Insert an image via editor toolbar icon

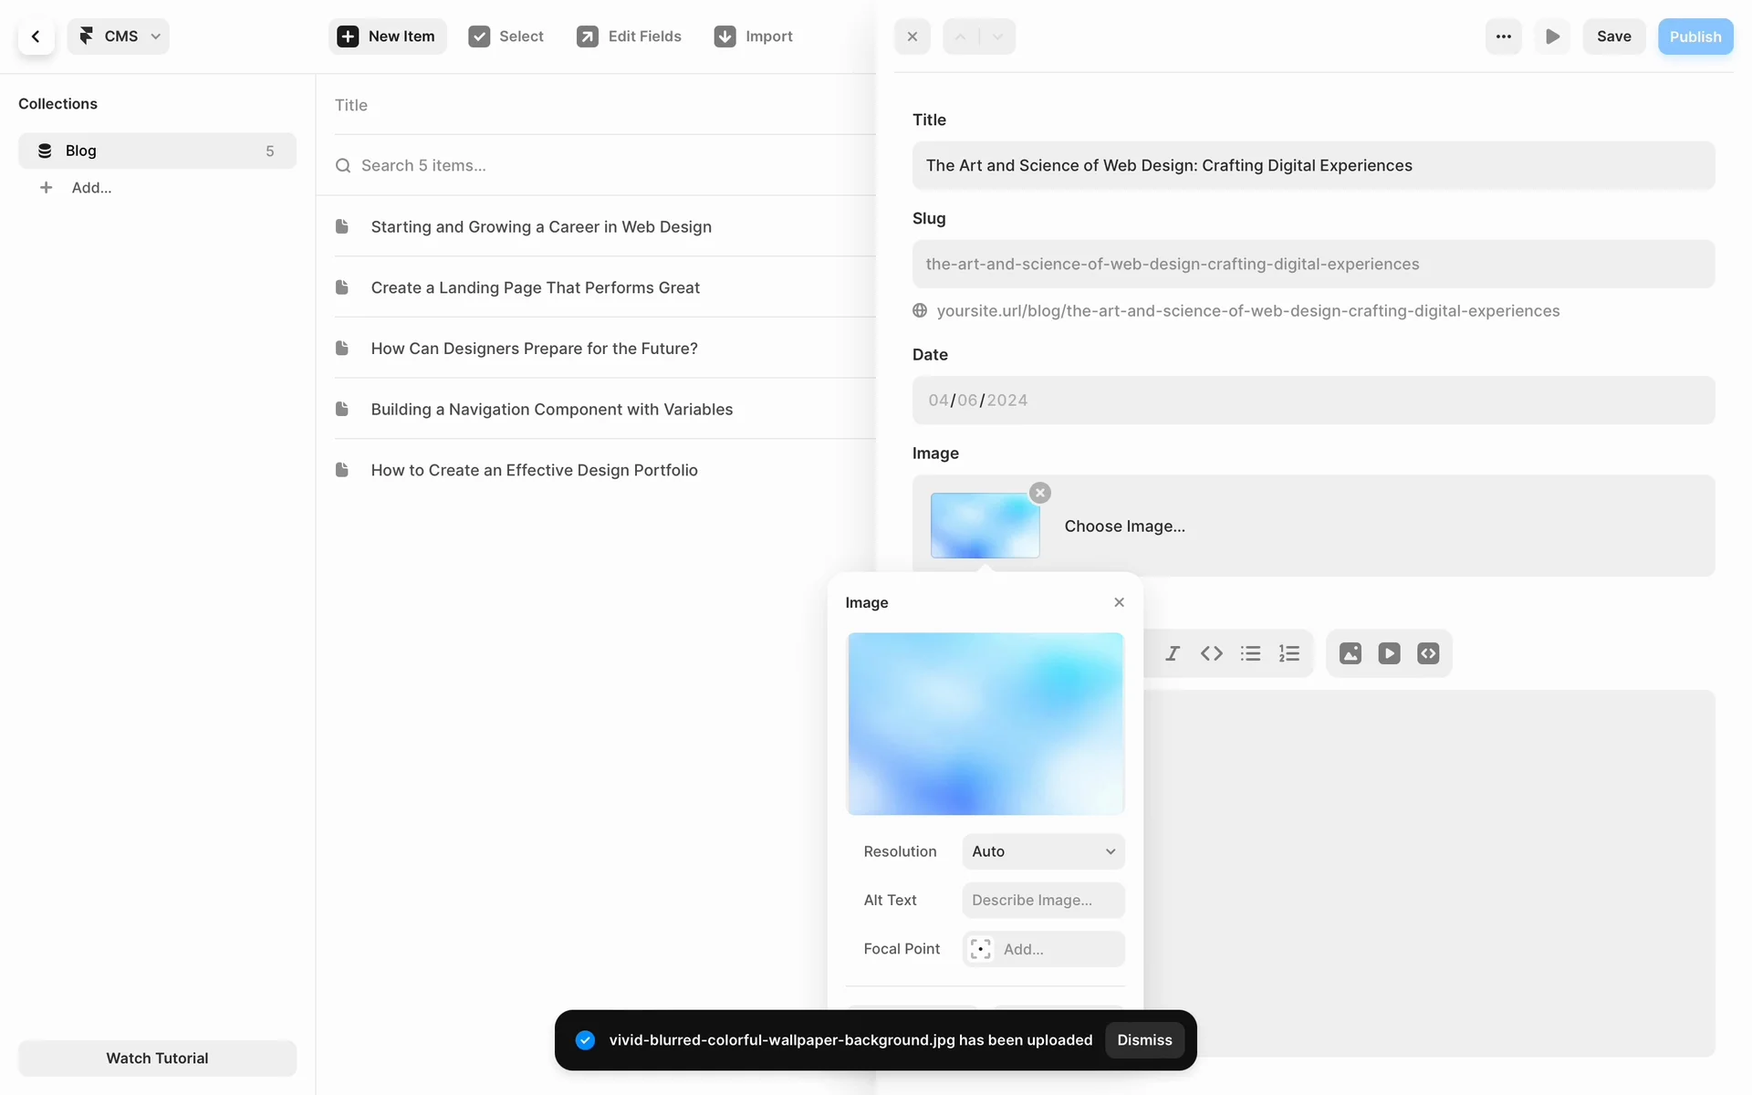click(x=1350, y=653)
